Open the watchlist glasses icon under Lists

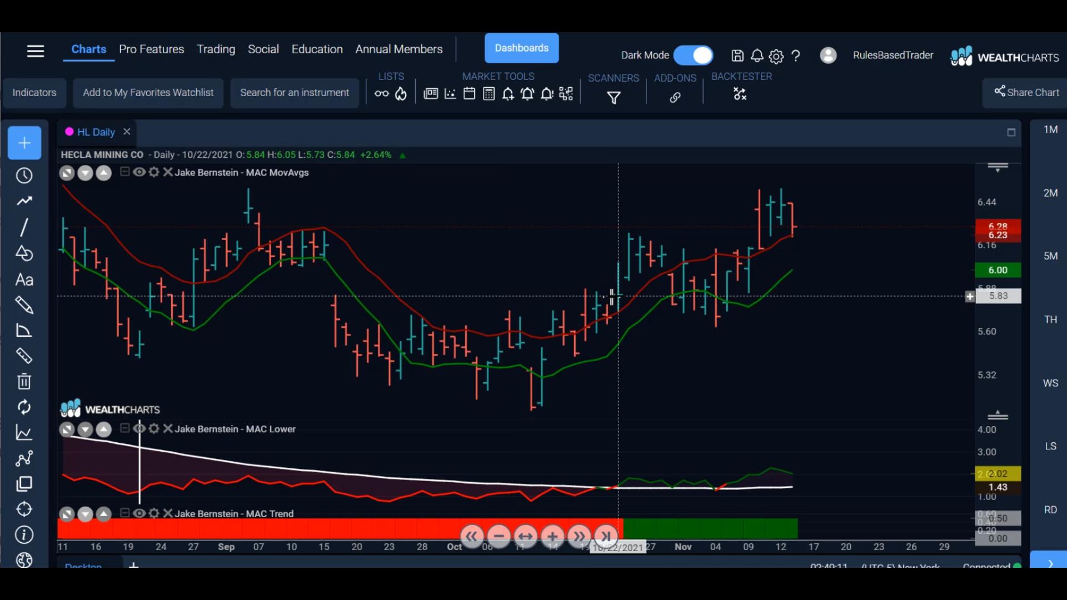click(x=382, y=94)
